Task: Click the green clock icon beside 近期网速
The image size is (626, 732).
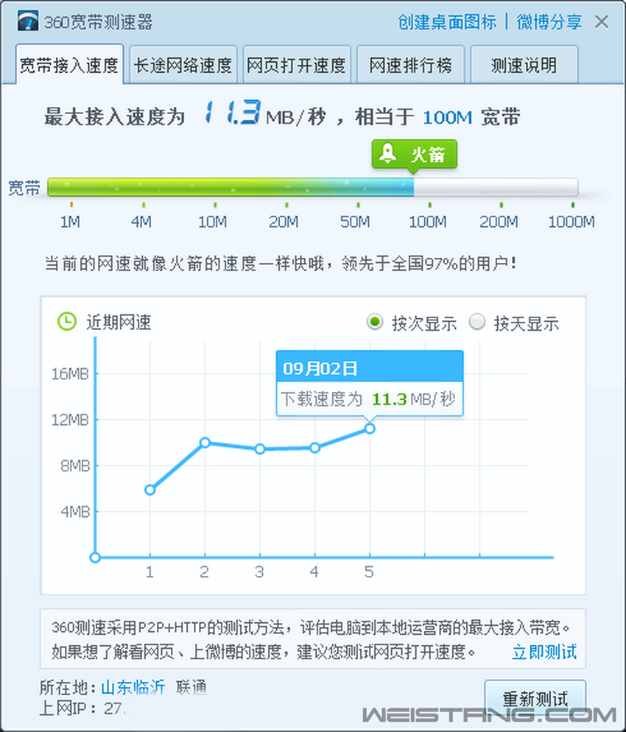Action: (x=67, y=322)
